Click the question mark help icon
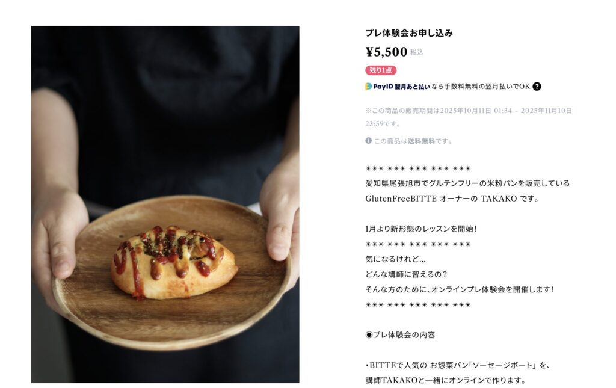The image size is (616, 388). click(537, 87)
